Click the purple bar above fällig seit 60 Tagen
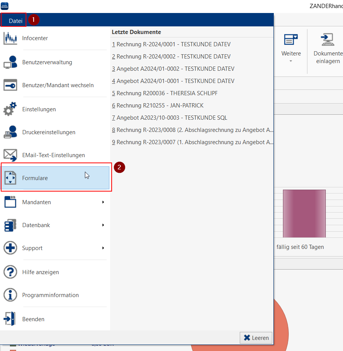343x351 pixels. [304, 213]
